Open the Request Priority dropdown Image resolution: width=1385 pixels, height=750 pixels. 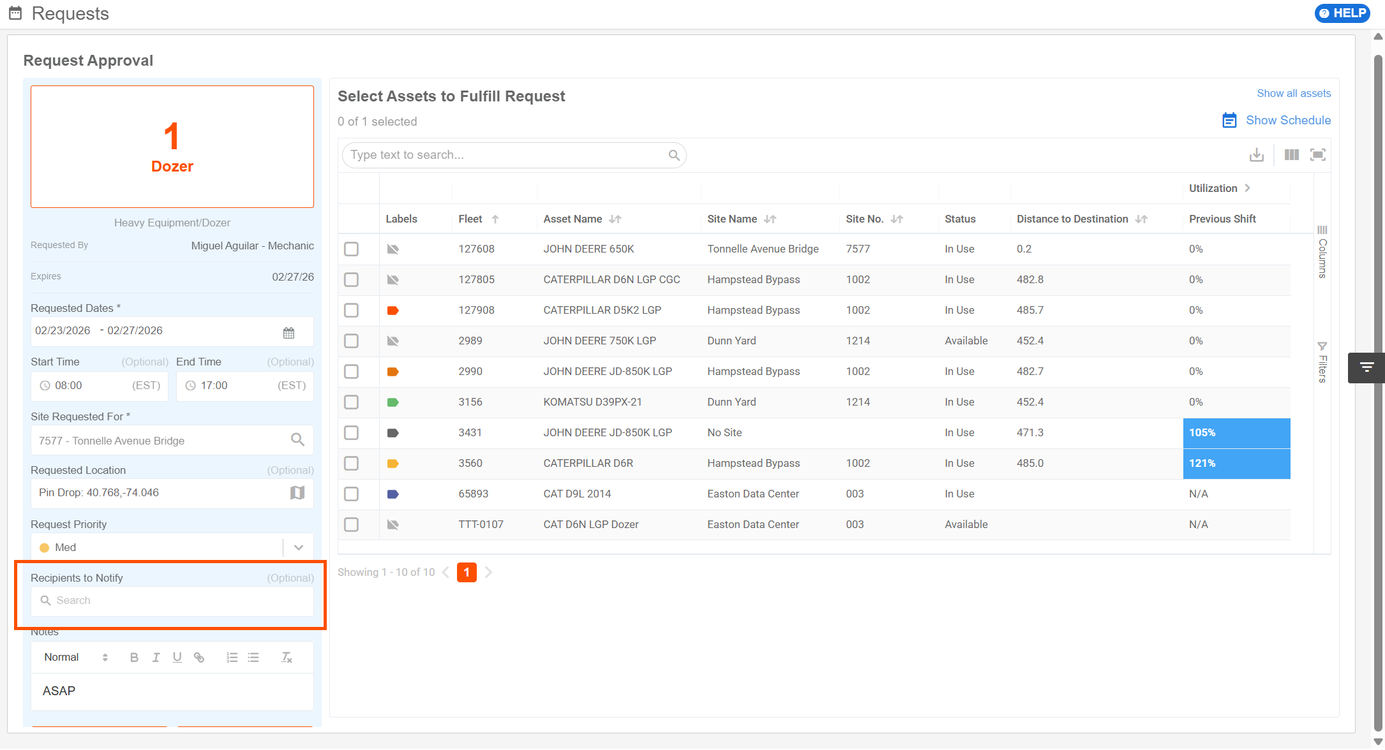tap(298, 548)
